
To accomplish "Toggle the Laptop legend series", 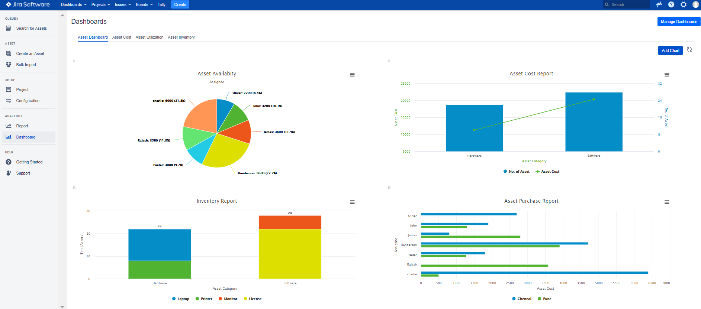I will pyautogui.click(x=181, y=299).
